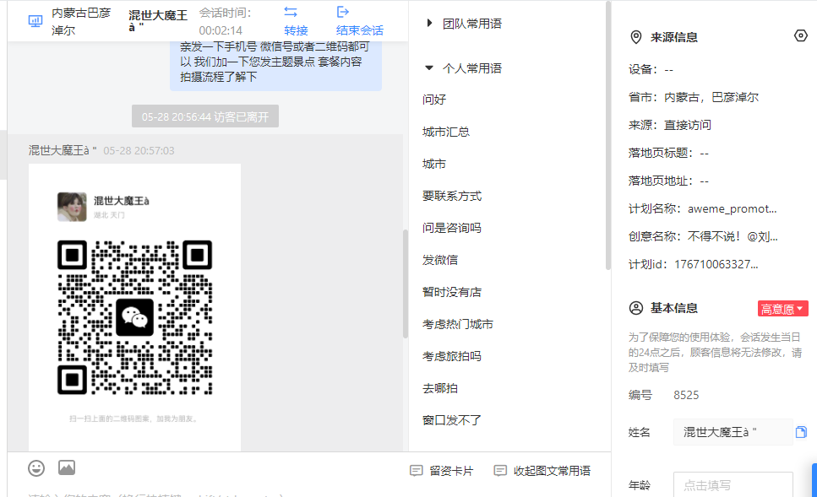The image size is (817, 497).
Task: Open the WeChat QR code image
Action: (x=134, y=317)
